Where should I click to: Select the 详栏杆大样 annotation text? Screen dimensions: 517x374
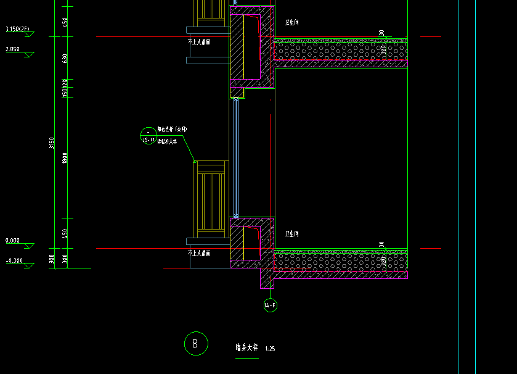tap(167, 141)
